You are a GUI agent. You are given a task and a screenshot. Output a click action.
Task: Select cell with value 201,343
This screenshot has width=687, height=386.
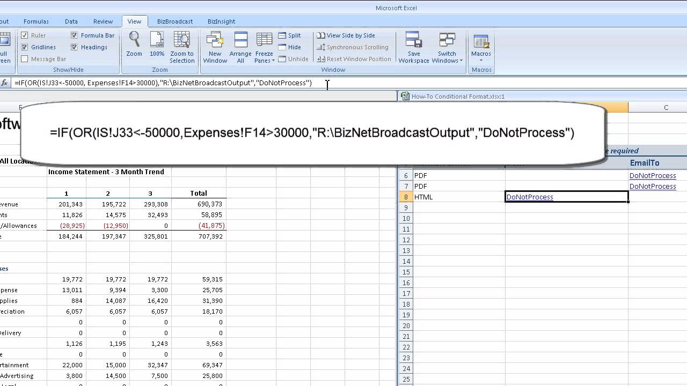click(x=67, y=204)
